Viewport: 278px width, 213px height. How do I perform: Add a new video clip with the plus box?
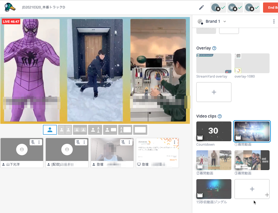tap(252, 189)
